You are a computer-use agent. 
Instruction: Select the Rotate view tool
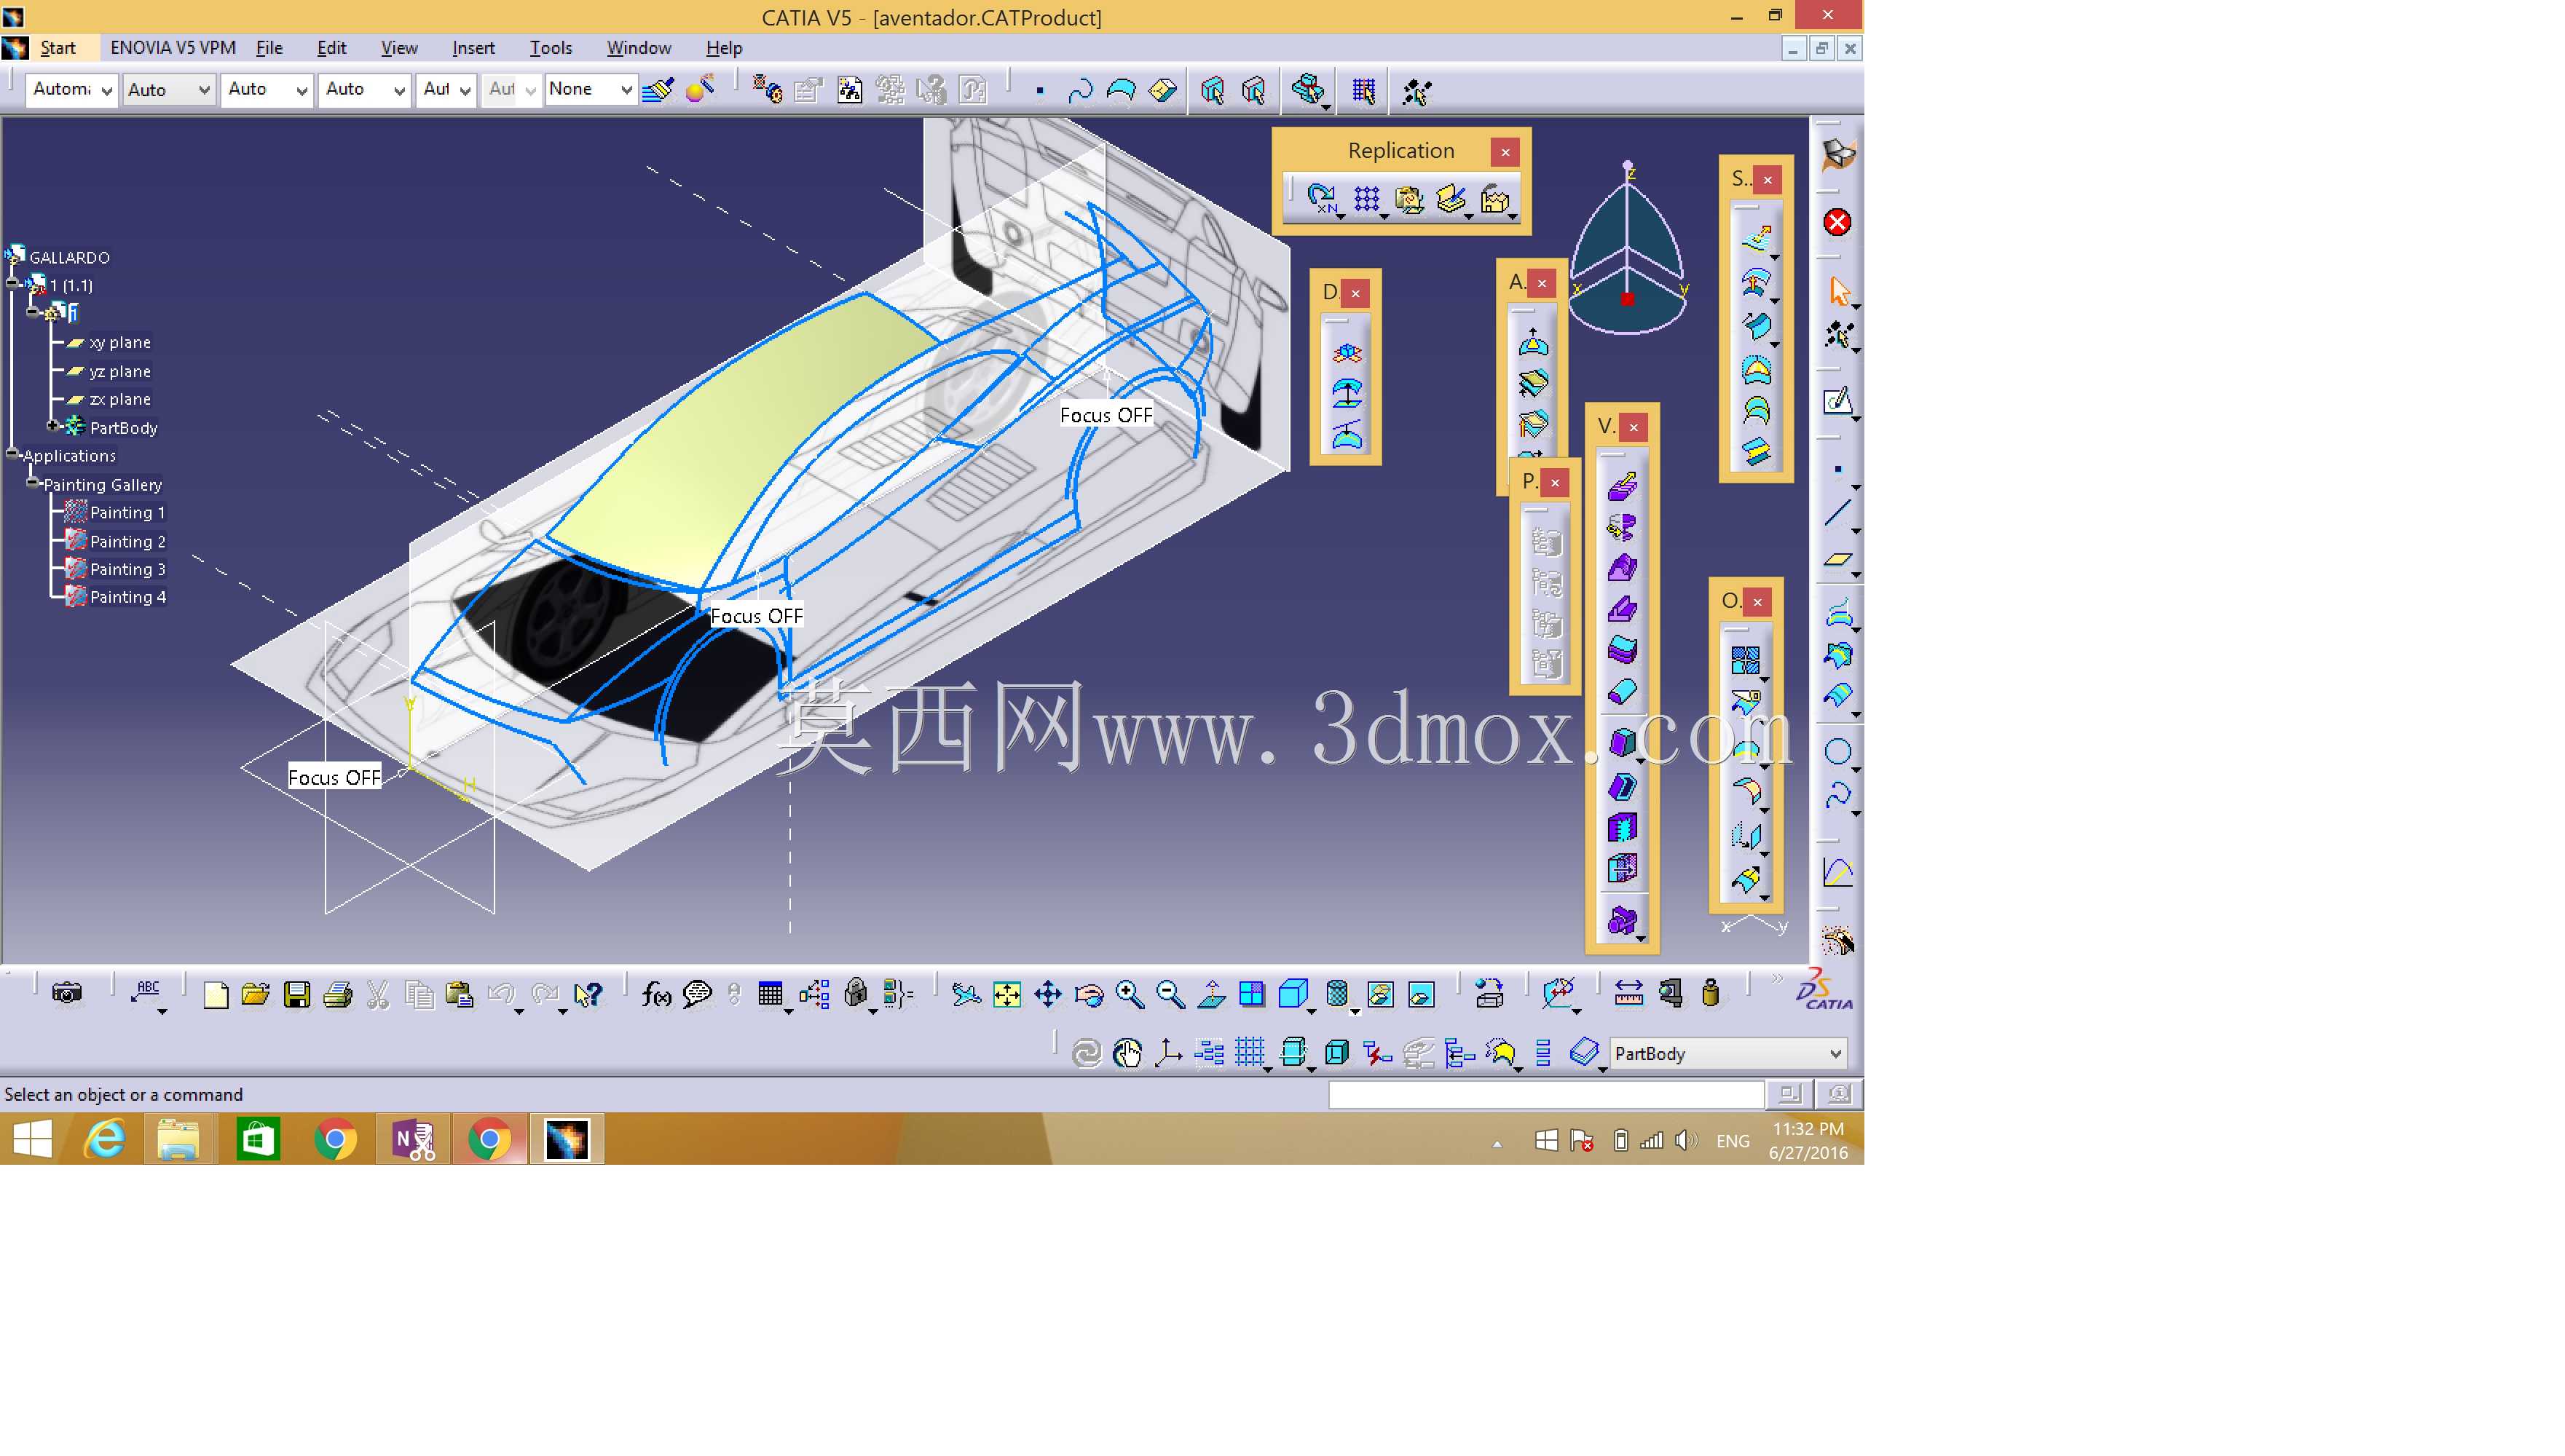(x=1089, y=994)
